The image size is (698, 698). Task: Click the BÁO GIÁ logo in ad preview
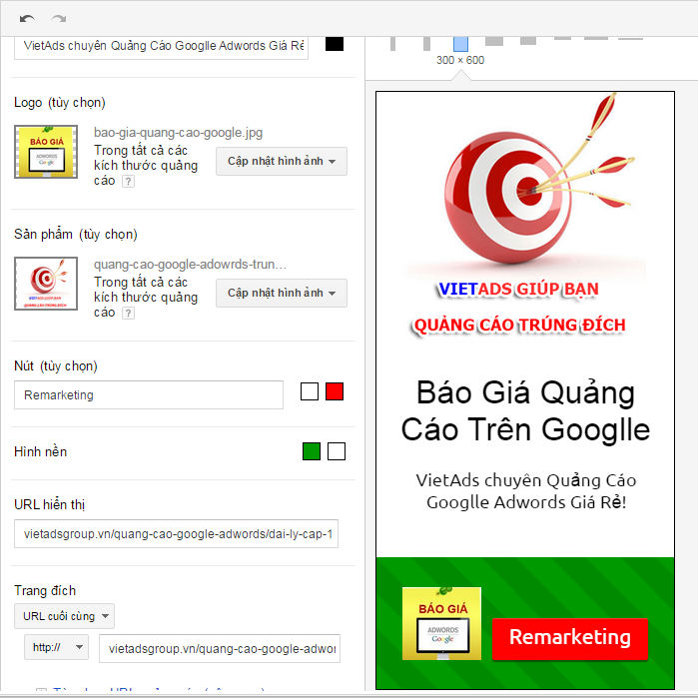(441, 623)
